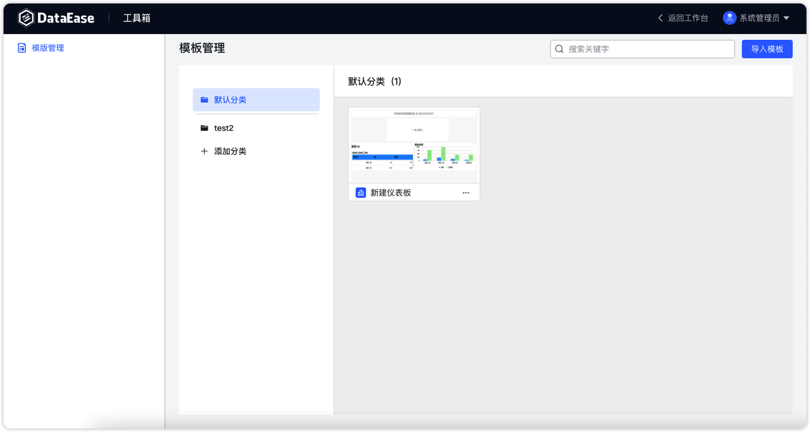
Task: Click the DataEase logo icon
Action: tap(26, 18)
